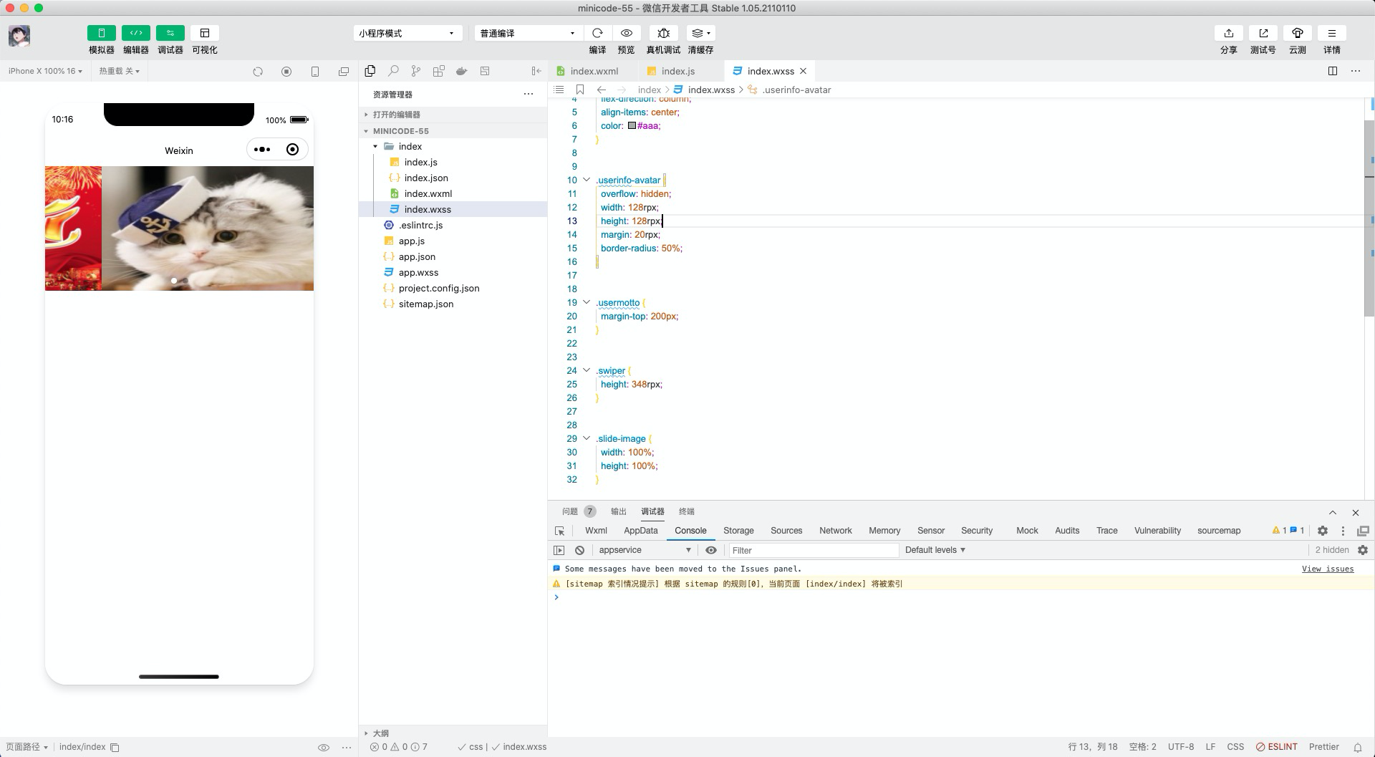Click the console Filter input field

tap(813, 550)
